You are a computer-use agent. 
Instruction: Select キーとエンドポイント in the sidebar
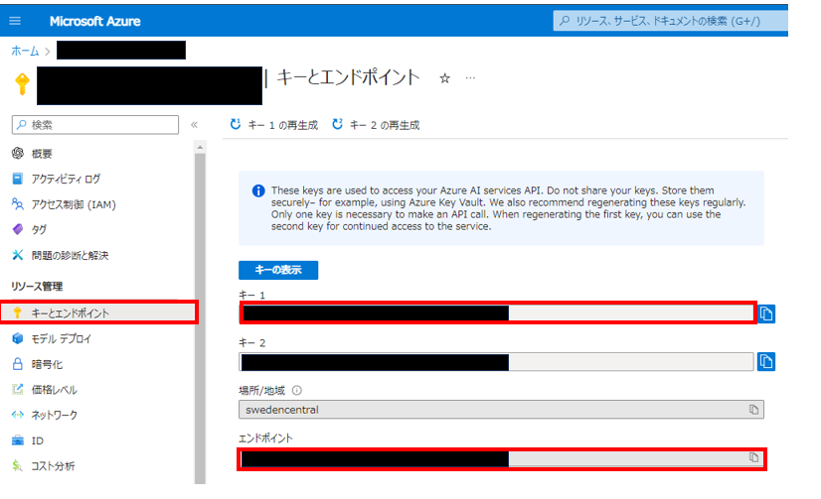(98, 312)
